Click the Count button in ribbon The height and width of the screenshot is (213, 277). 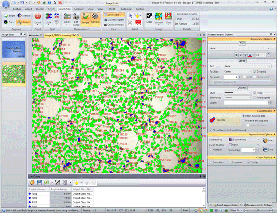38,19
